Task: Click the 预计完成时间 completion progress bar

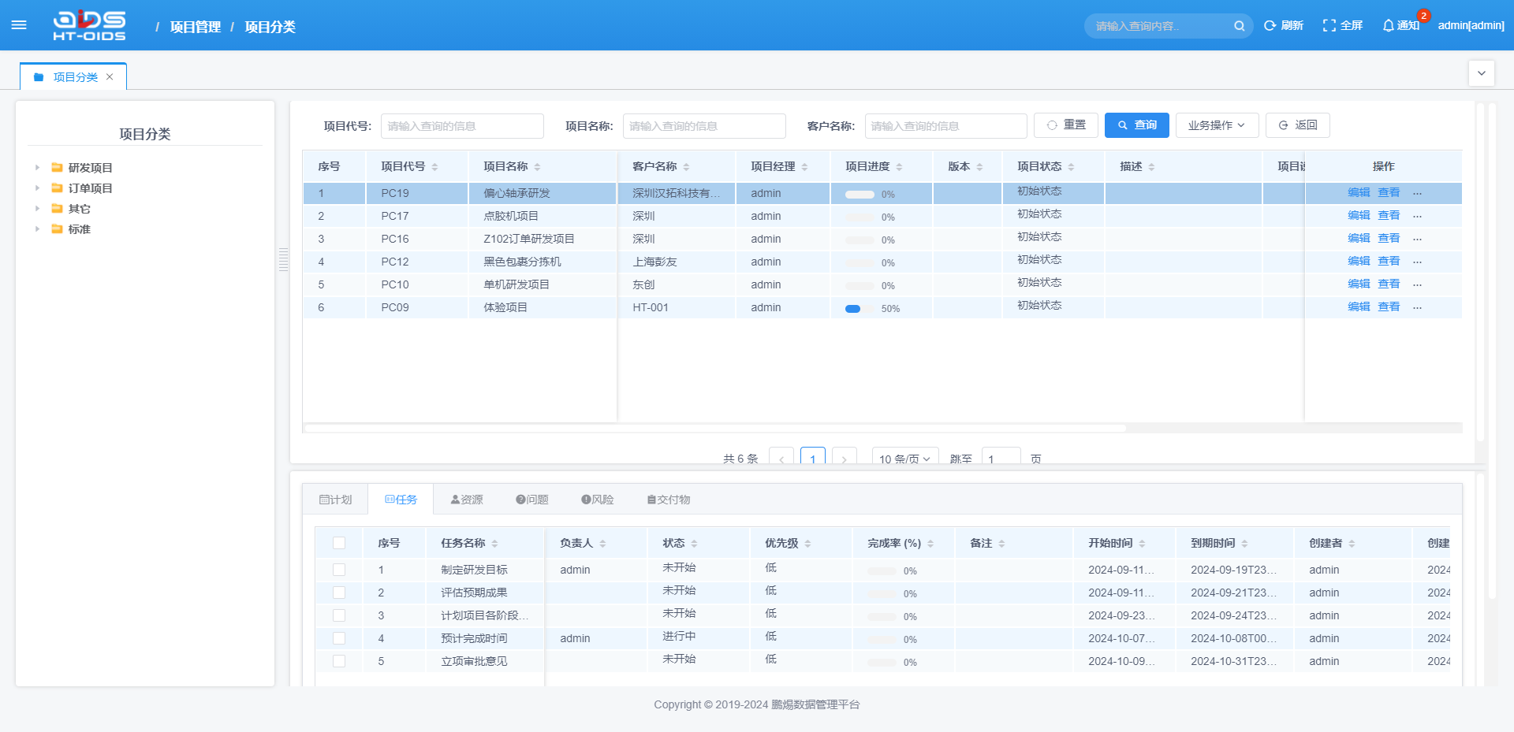Action: tap(882, 640)
